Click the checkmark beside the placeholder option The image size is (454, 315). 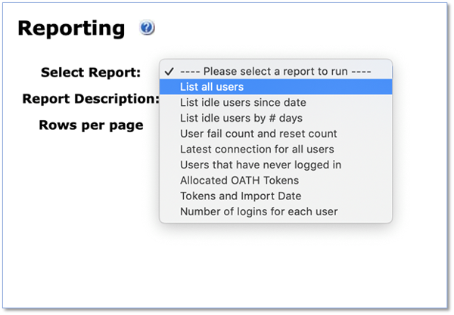169,71
